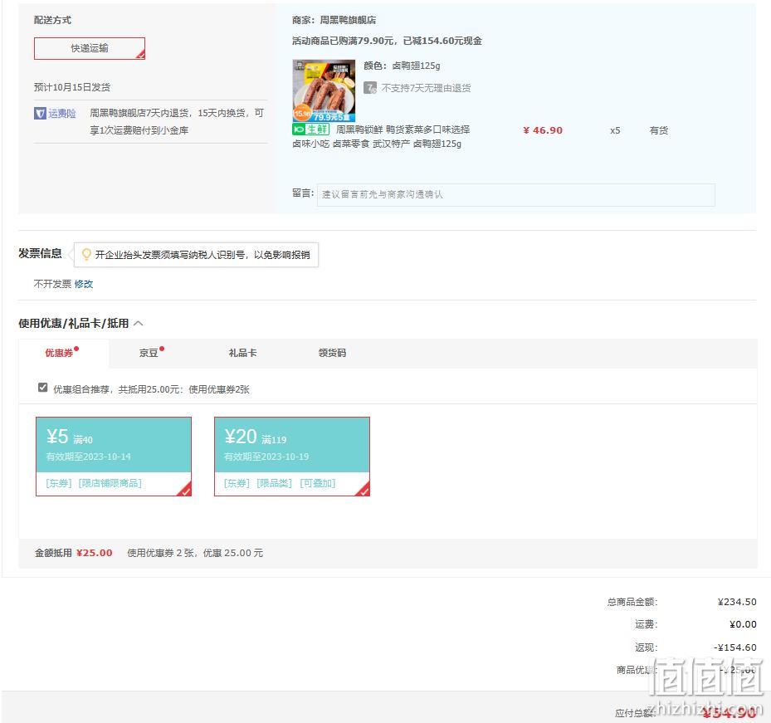Click the 周黑鸭旗舰店 merchant name

pos(348,20)
